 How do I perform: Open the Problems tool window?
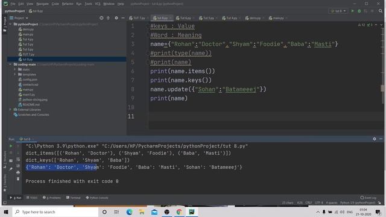click(x=52, y=198)
